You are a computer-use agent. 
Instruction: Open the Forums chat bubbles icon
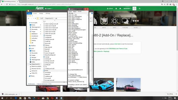tap(125, 21)
